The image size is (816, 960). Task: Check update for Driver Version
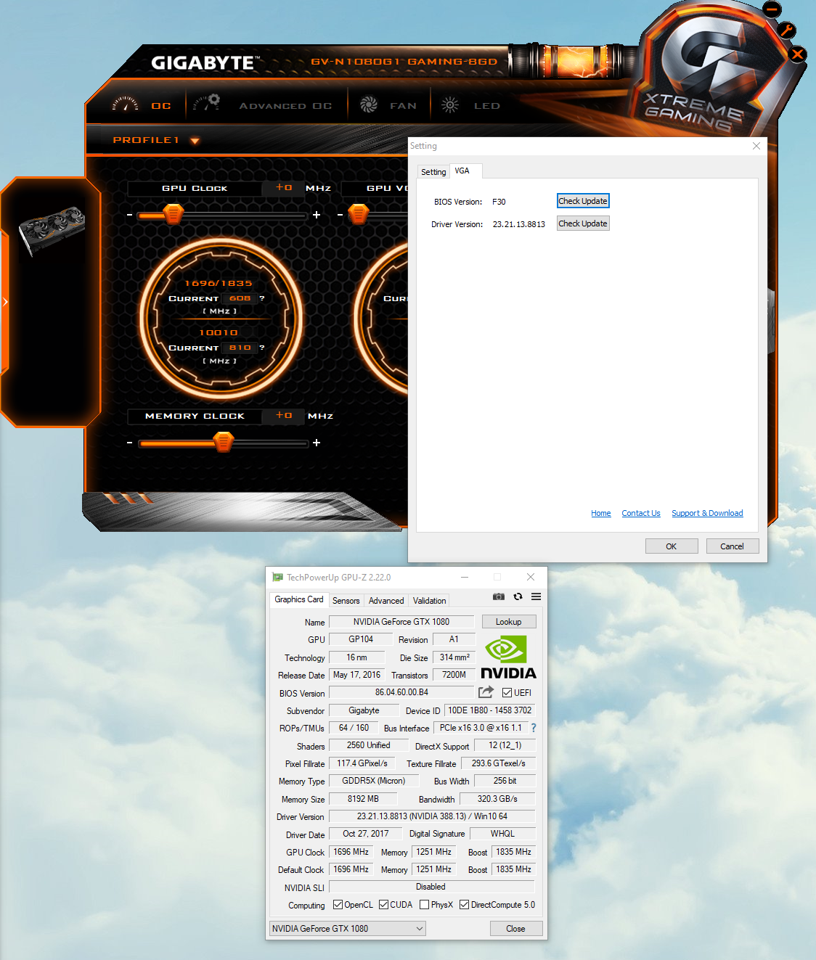[583, 223]
